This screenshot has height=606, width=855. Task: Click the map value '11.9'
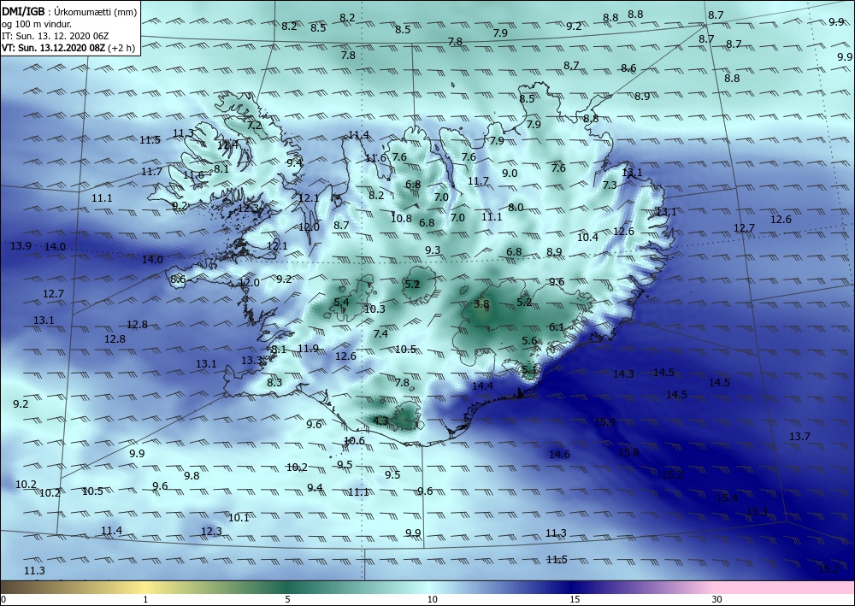point(308,348)
